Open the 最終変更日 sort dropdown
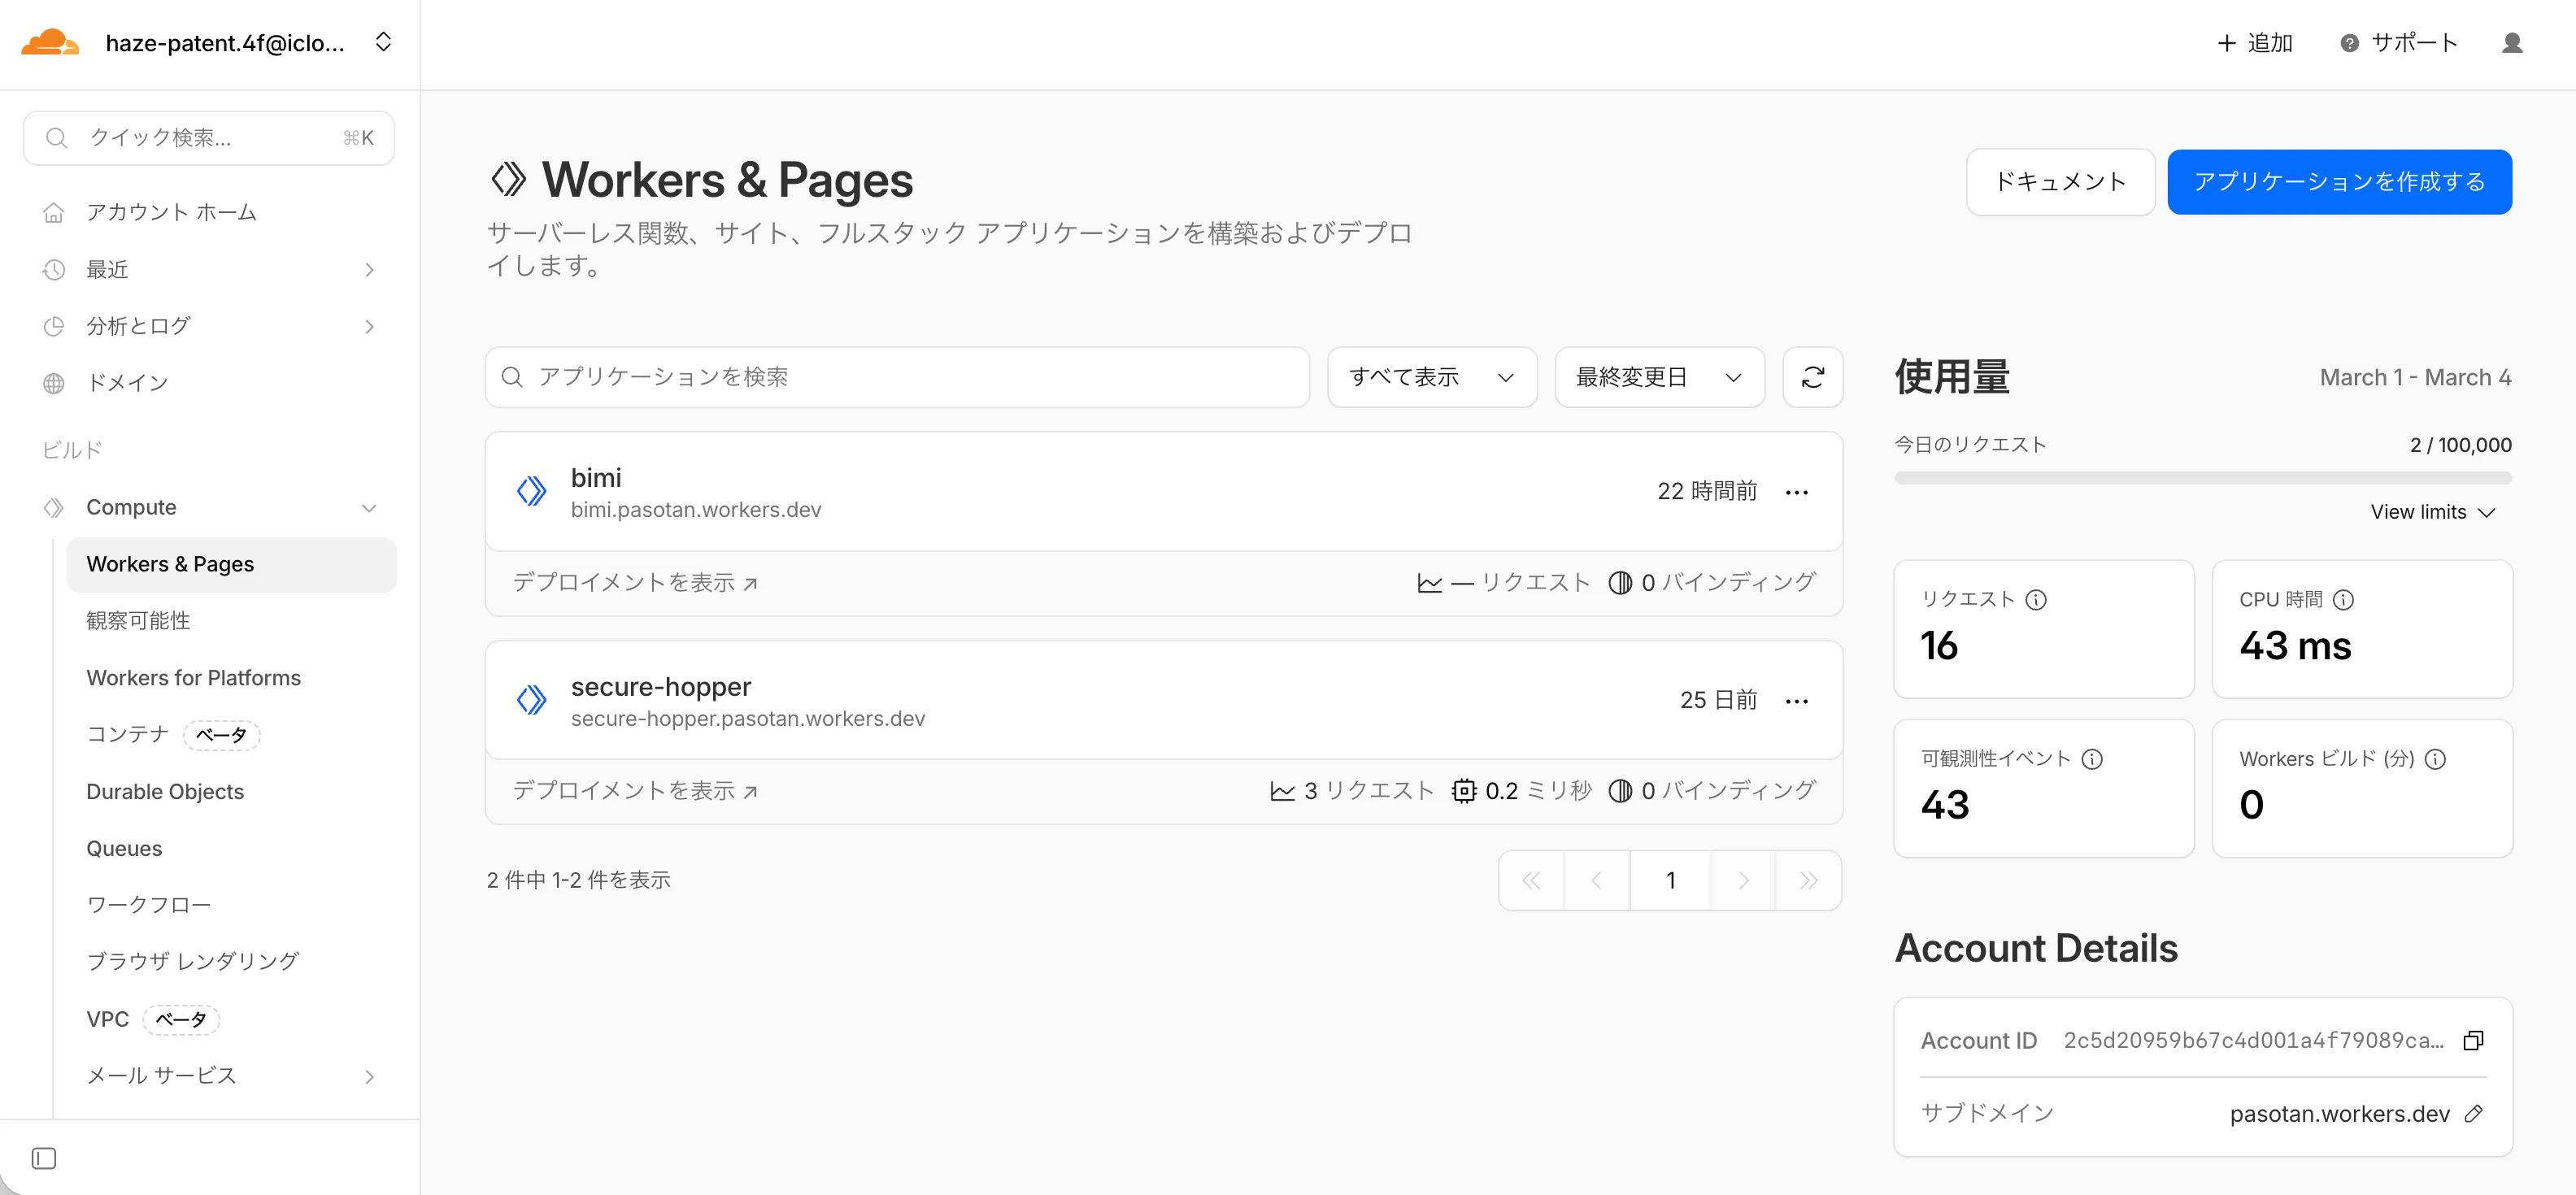 click(1658, 377)
